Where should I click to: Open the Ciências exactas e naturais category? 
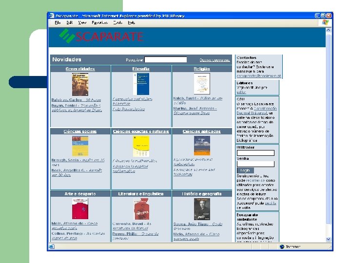141,131
